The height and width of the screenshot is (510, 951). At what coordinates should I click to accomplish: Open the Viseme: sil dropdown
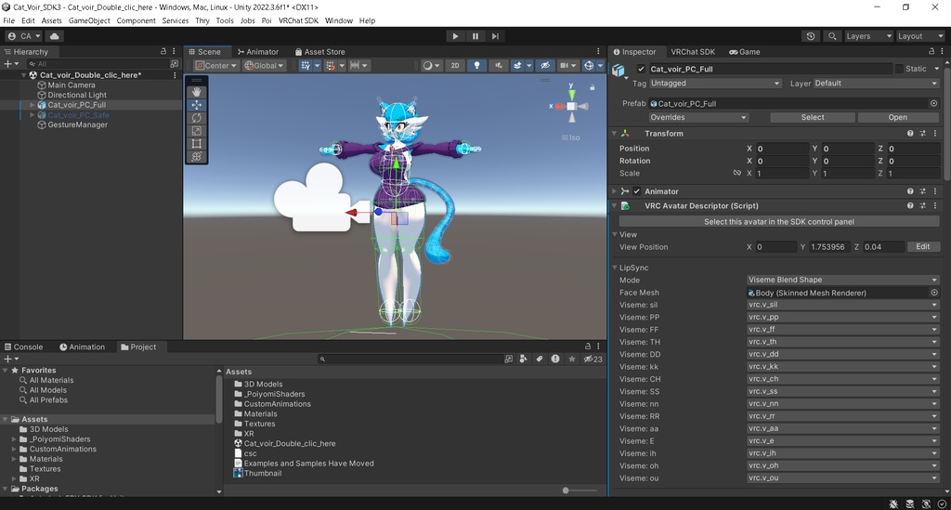(843, 305)
